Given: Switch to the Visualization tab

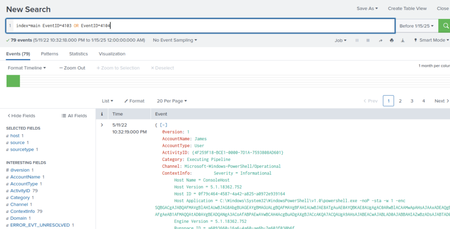Looking at the screenshot, I should pos(112,54).
